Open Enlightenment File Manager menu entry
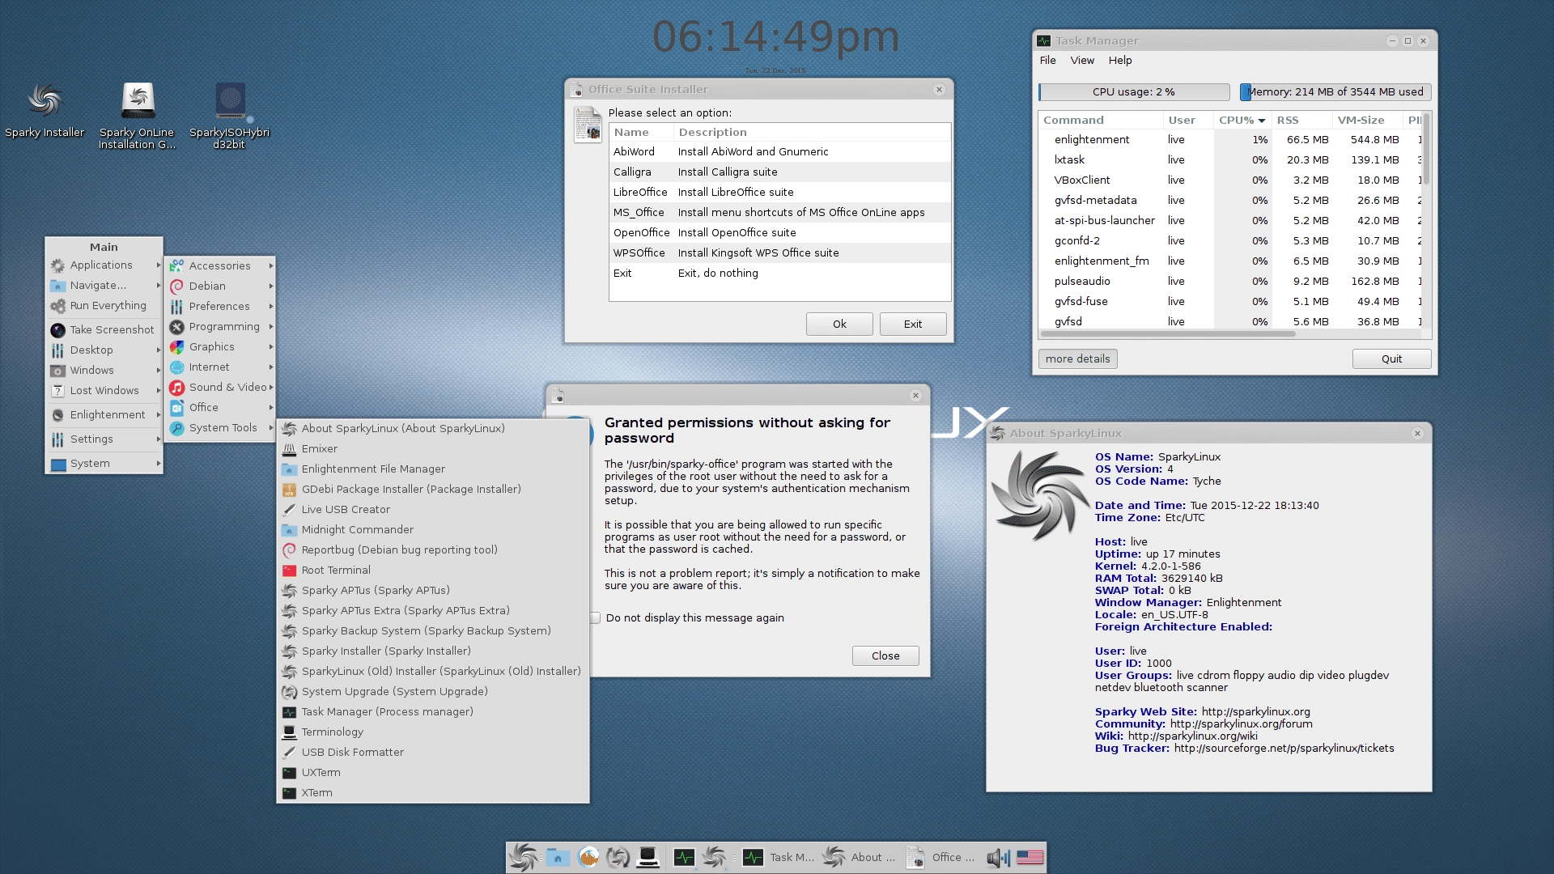Image resolution: width=1554 pixels, height=874 pixels. coord(433,469)
